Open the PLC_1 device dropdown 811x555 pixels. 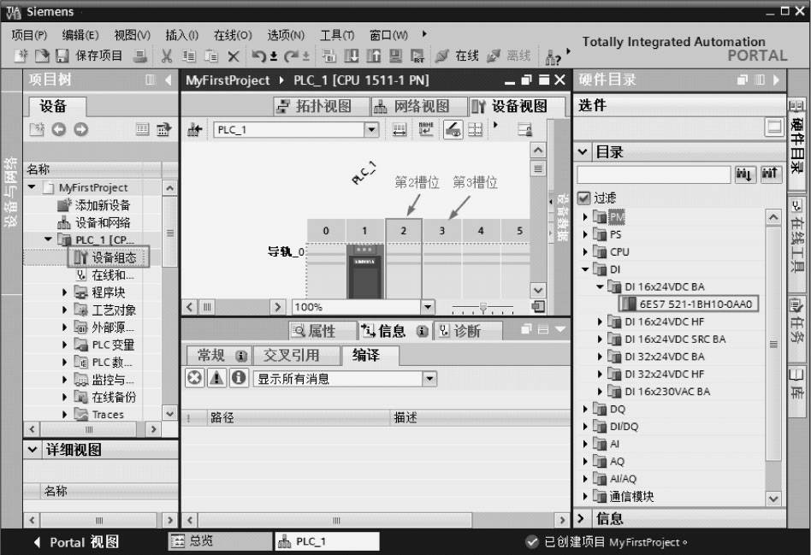370,129
